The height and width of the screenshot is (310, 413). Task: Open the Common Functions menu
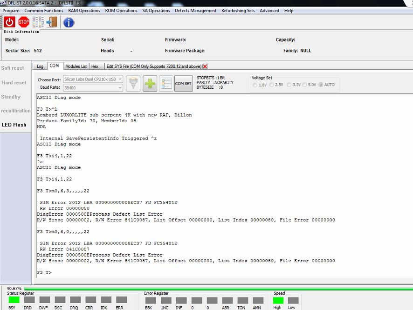pyautogui.click(x=44, y=11)
